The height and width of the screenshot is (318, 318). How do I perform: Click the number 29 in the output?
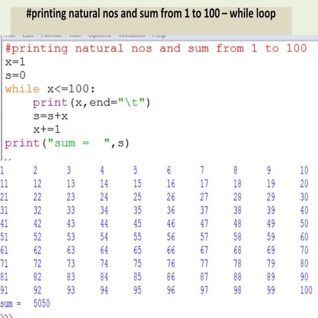point(271,197)
